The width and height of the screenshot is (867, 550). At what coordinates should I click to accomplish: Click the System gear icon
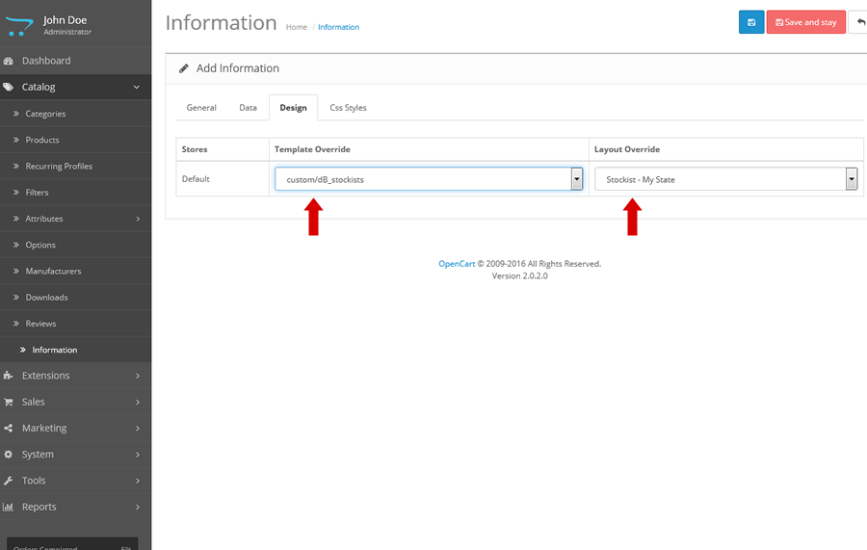click(9, 454)
